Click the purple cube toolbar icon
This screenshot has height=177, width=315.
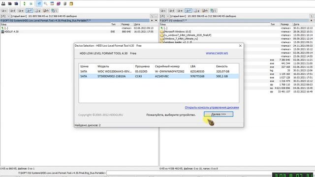pos(59,3)
